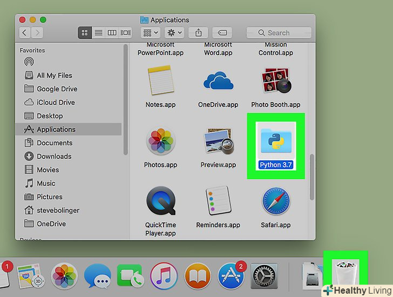Image resolution: width=393 pixels, height=297 pixels.
Task: Open Maps from the Dock
Action: [x=31, y=276]
